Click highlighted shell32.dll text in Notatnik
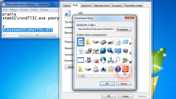The height and width of the screenshot is (99, 176). click(28, 30)
